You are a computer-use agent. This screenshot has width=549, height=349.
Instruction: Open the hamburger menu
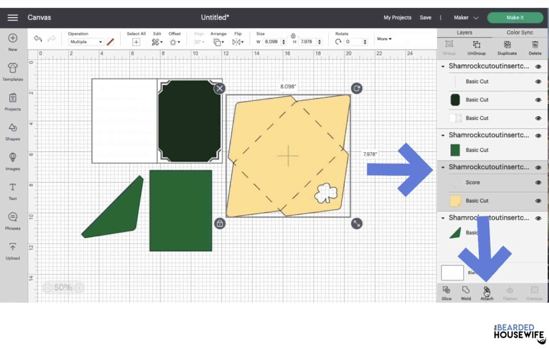[13, 18]
